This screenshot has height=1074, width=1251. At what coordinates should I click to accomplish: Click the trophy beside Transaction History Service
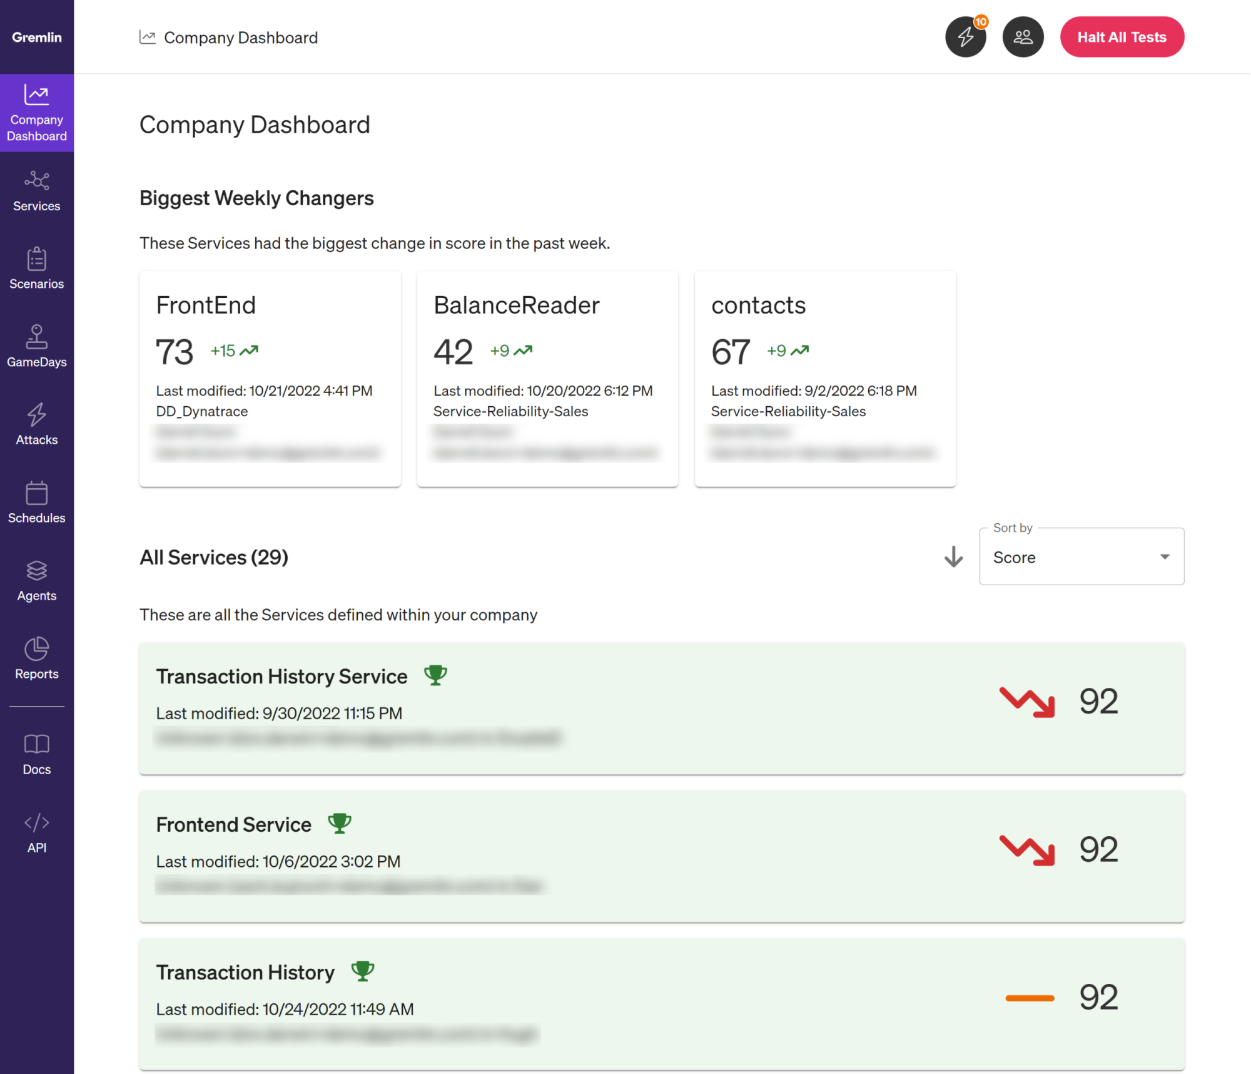(x=435, y=675)
